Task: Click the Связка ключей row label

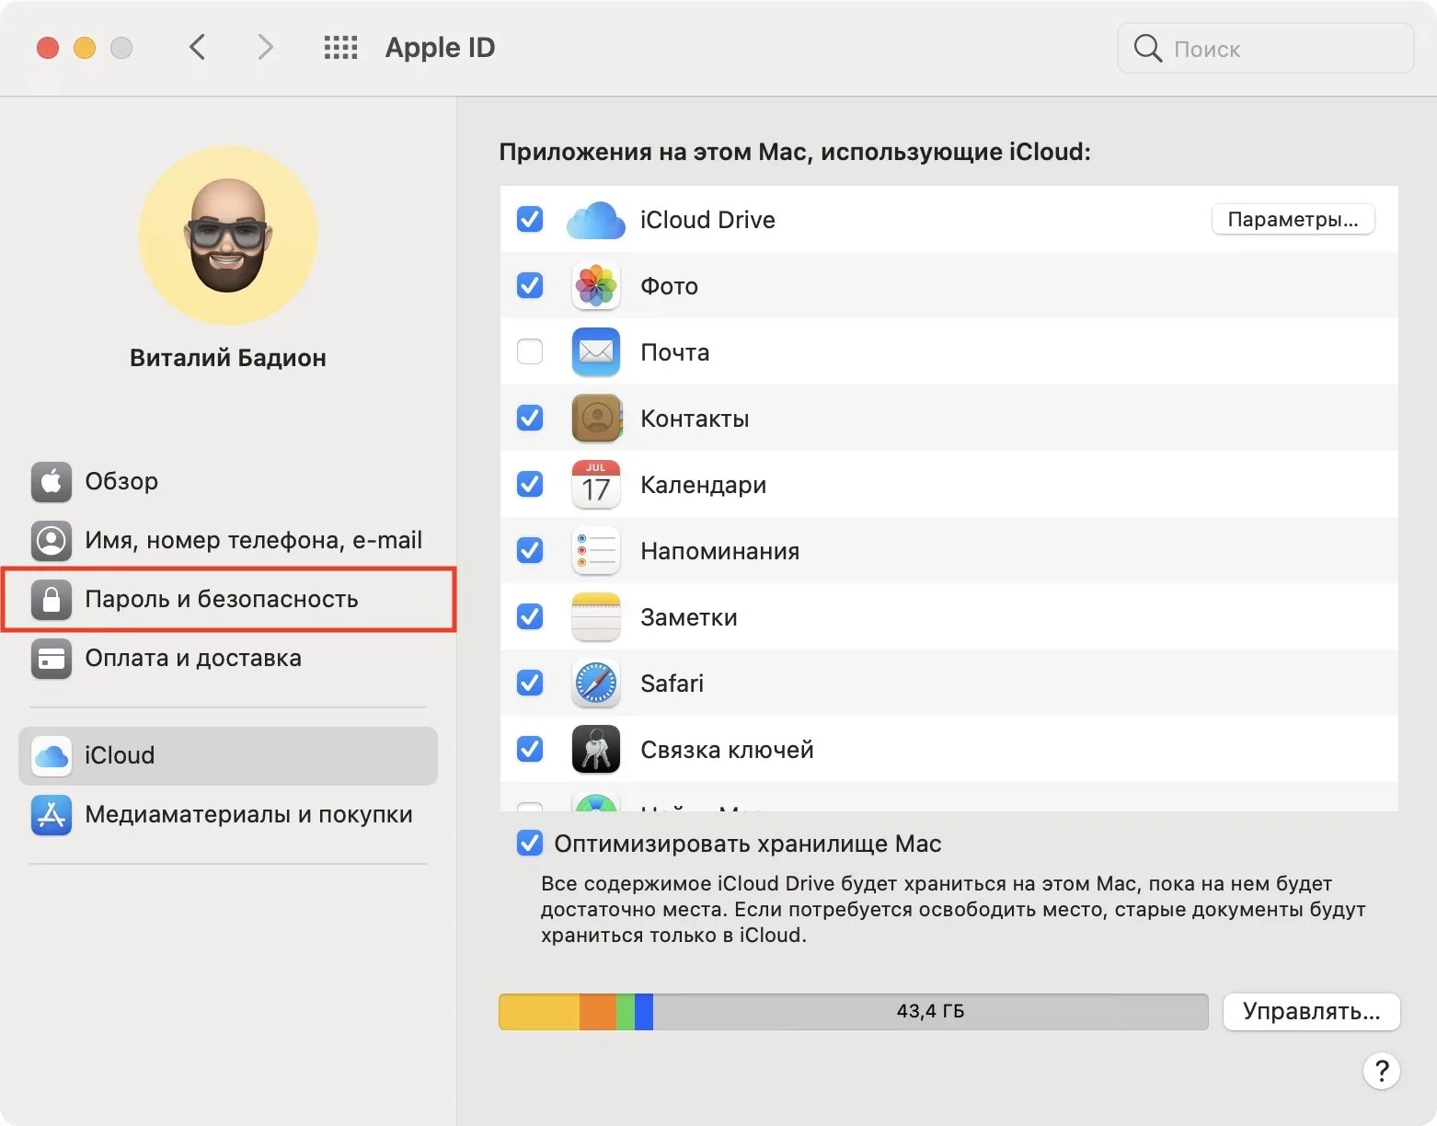Action: coord(727,750)
